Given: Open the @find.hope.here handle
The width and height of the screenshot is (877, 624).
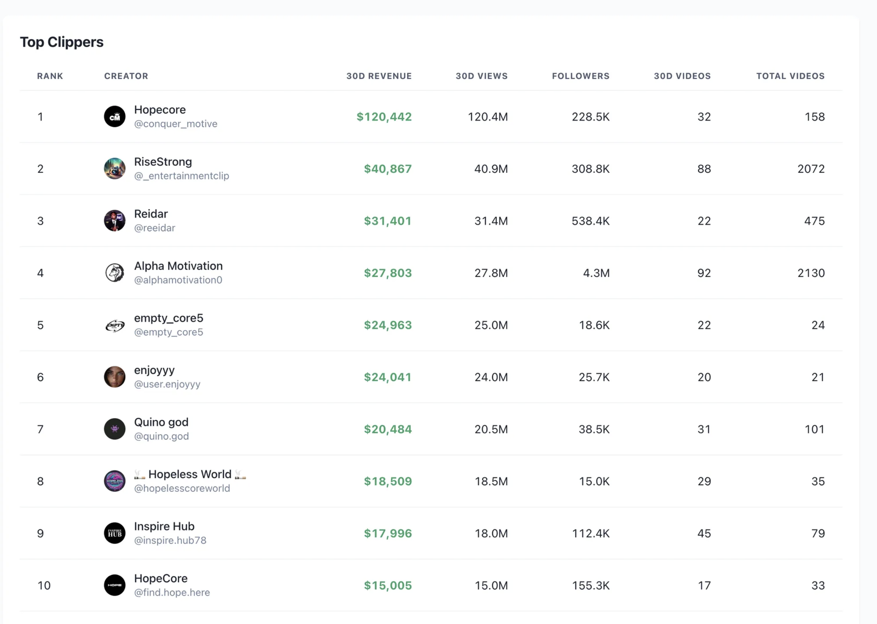Looking at the screenshot, I should pyautogui.click(x=172, y=592).
